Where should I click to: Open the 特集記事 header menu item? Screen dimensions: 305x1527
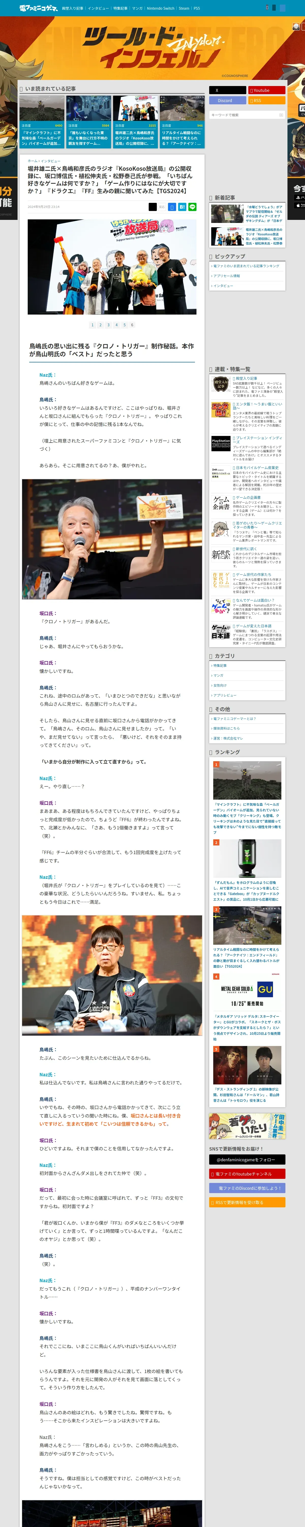coord(120,8)
